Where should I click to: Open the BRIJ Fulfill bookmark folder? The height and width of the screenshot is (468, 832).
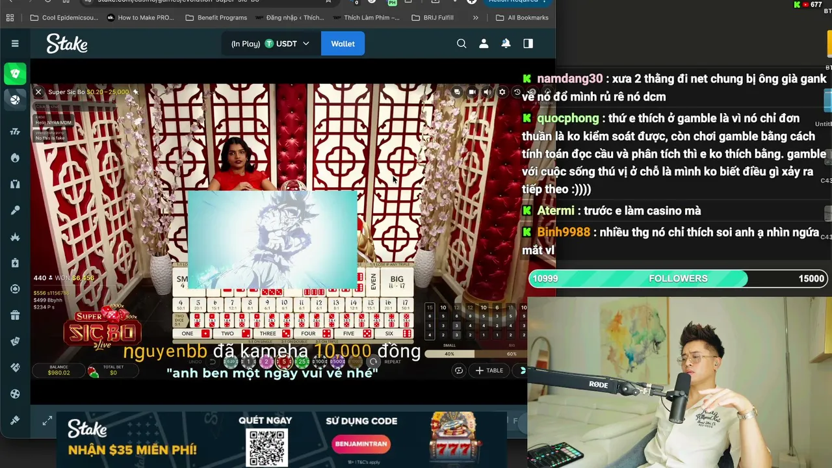coord(433,18)
